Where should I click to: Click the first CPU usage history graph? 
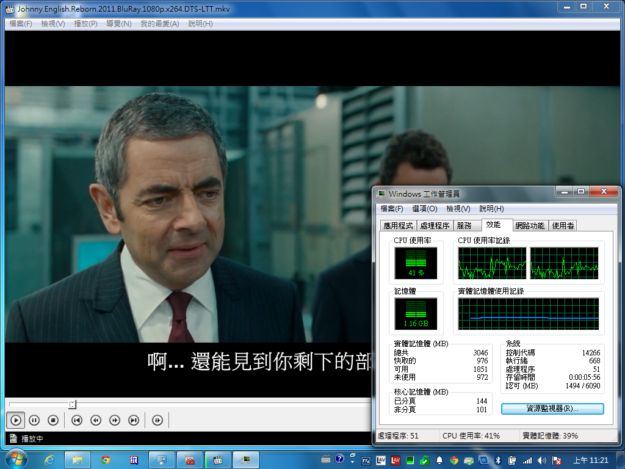(x=492, y=263)
